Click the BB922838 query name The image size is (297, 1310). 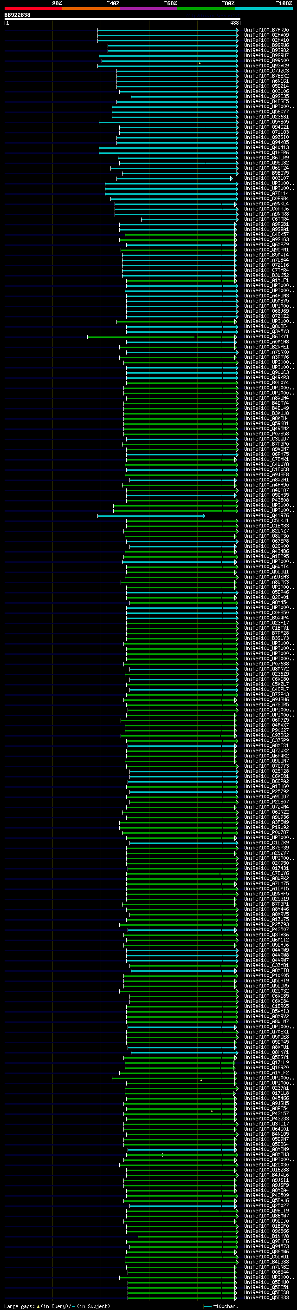17,15
